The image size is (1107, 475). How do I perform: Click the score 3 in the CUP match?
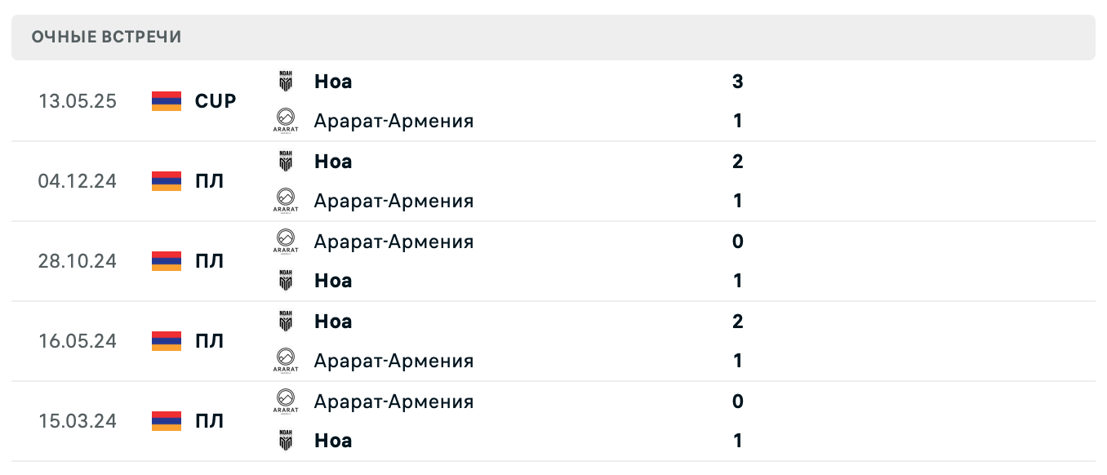click(x=737, y=82)
